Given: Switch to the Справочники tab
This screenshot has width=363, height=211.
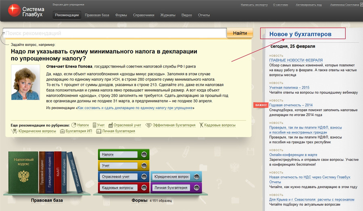Looking at the screenshot, I should click(x=144, y=15).
